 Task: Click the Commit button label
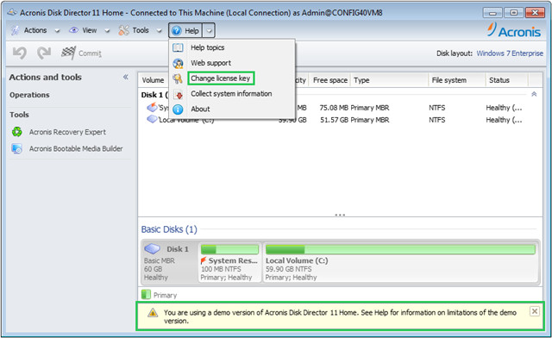tap(90, 53)
